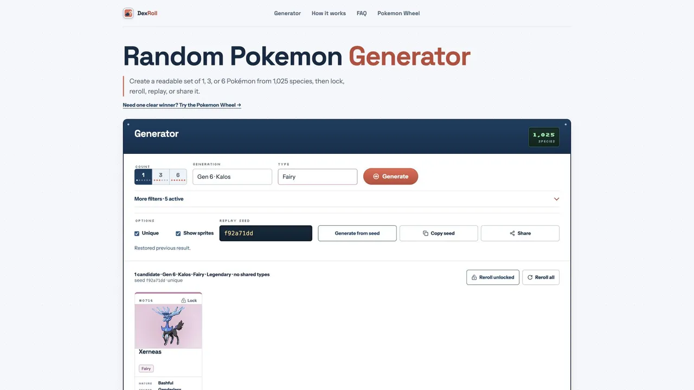The image size is (694, 390).
Task: Click the Xerneas sprite image
Action: (168, 326)
